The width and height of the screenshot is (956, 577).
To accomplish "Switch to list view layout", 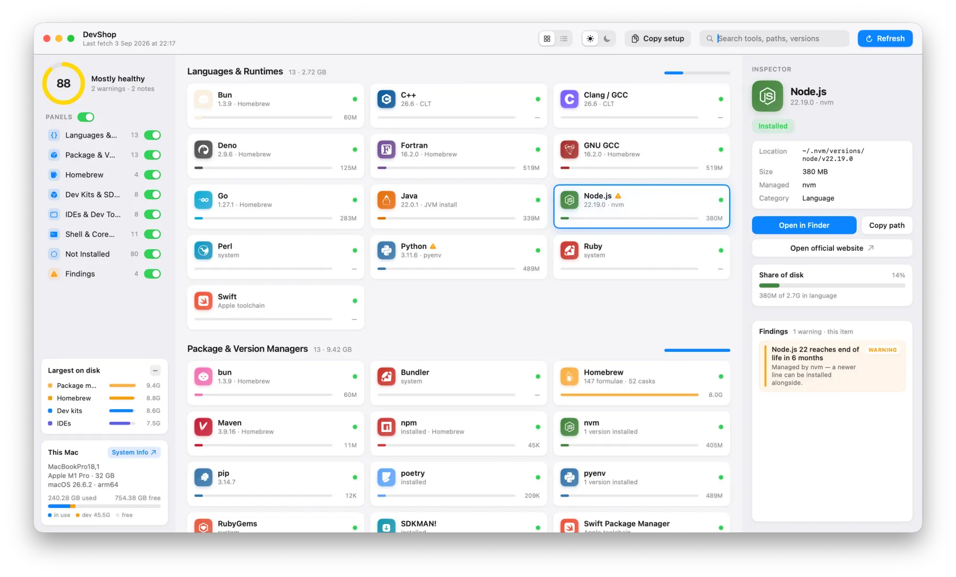I will [564, 39].
